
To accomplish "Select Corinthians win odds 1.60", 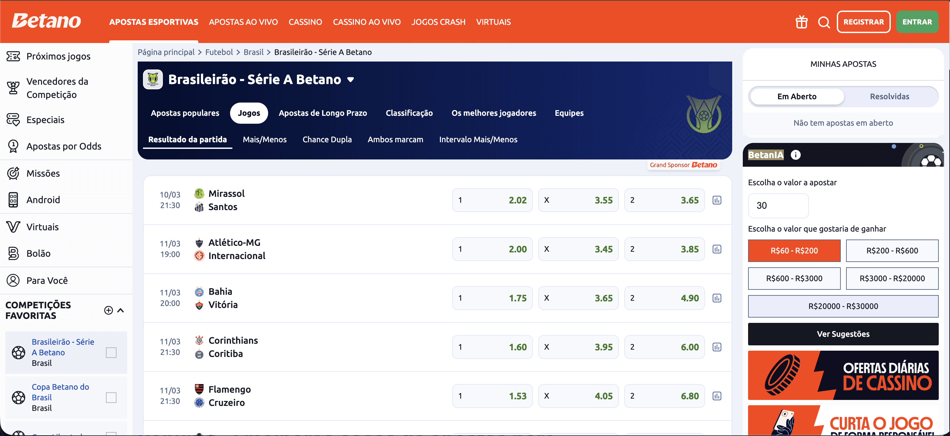I will point(492,347).
